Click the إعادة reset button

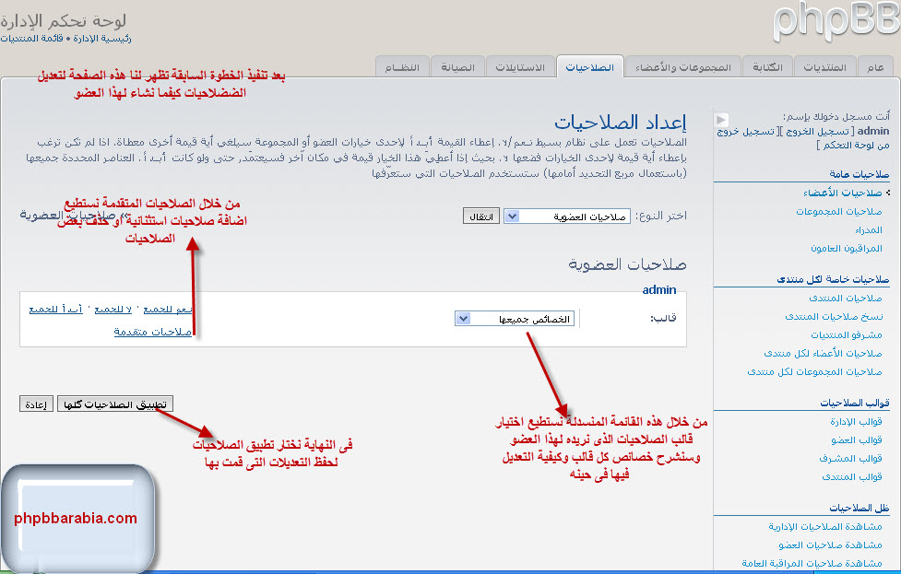[36, 404]
